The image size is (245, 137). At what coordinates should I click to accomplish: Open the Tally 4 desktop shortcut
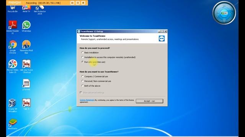[x=26, y=104]
